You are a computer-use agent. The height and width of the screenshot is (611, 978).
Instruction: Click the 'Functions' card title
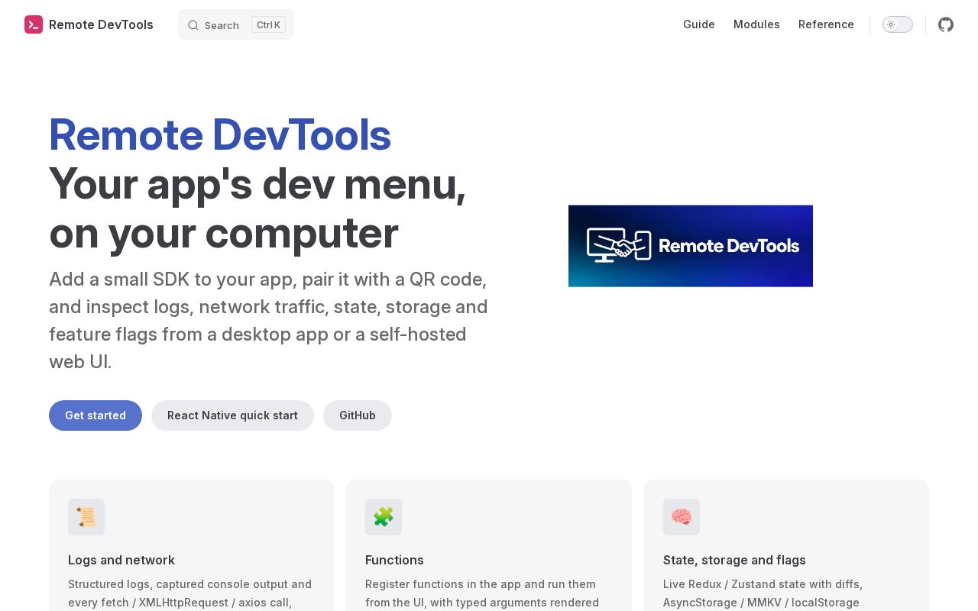[394, 560]
